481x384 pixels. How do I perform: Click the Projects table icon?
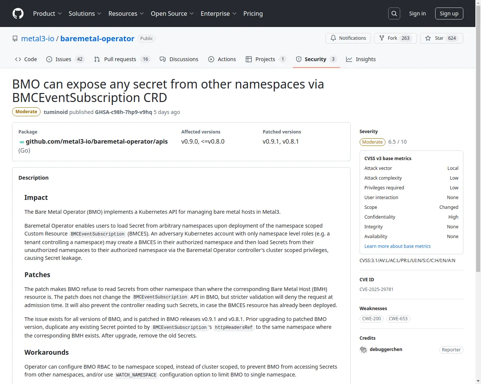[x=249, y=59]
